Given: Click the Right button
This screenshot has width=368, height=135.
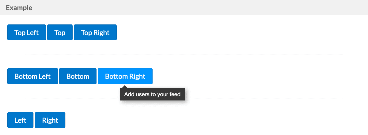Looking at the screenshot, I should tap(50, 120).
